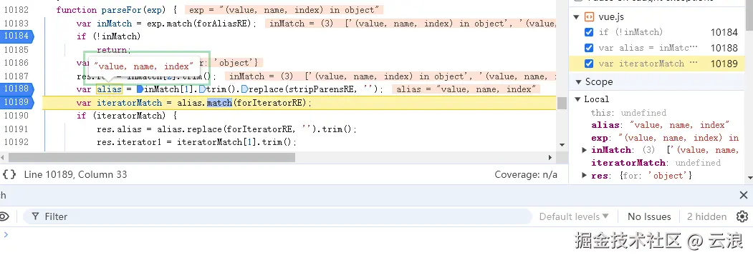Click line number 10182 in gutter

(16, 10)
